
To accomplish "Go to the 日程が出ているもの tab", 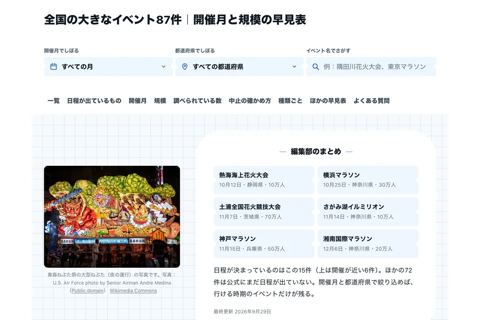I will [x=94, y=101].
